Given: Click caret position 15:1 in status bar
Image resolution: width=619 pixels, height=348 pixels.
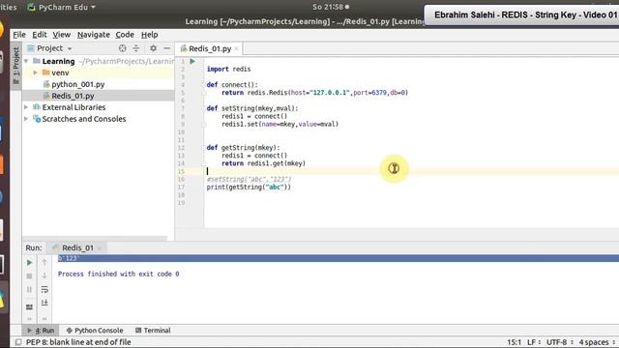Looking at the screenshot, I should click(x=514, y=342).
